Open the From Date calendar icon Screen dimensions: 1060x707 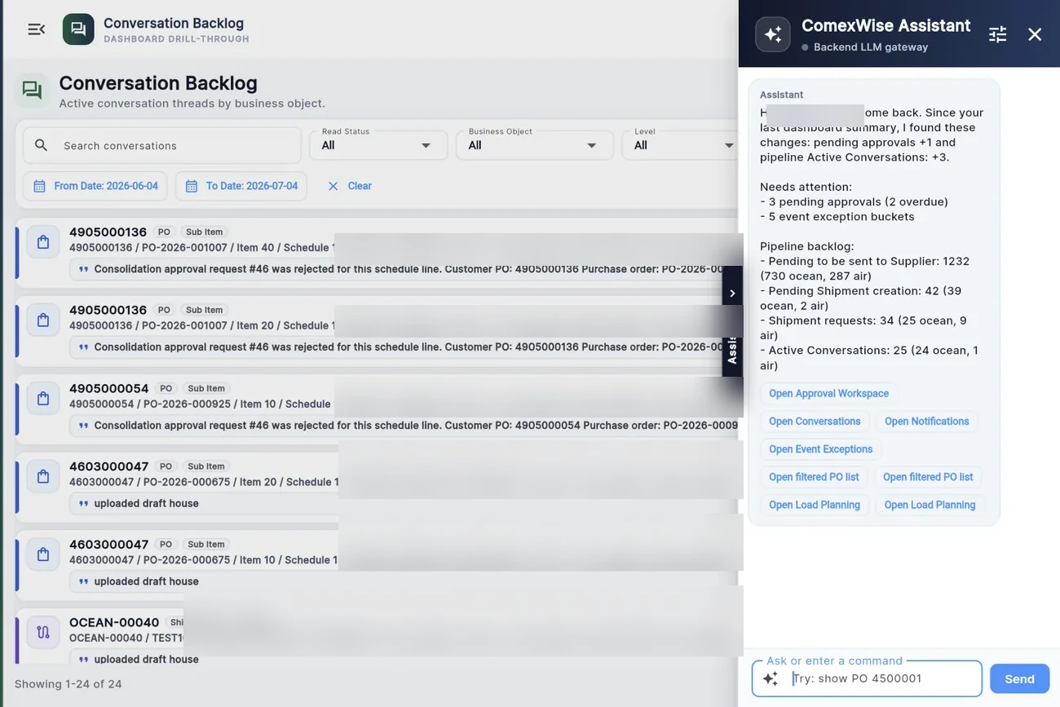[39, 186]
